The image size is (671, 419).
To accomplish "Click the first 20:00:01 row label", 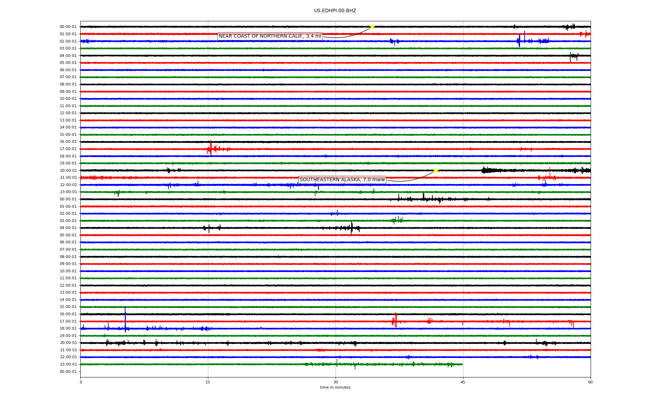I will pos(68,171).
